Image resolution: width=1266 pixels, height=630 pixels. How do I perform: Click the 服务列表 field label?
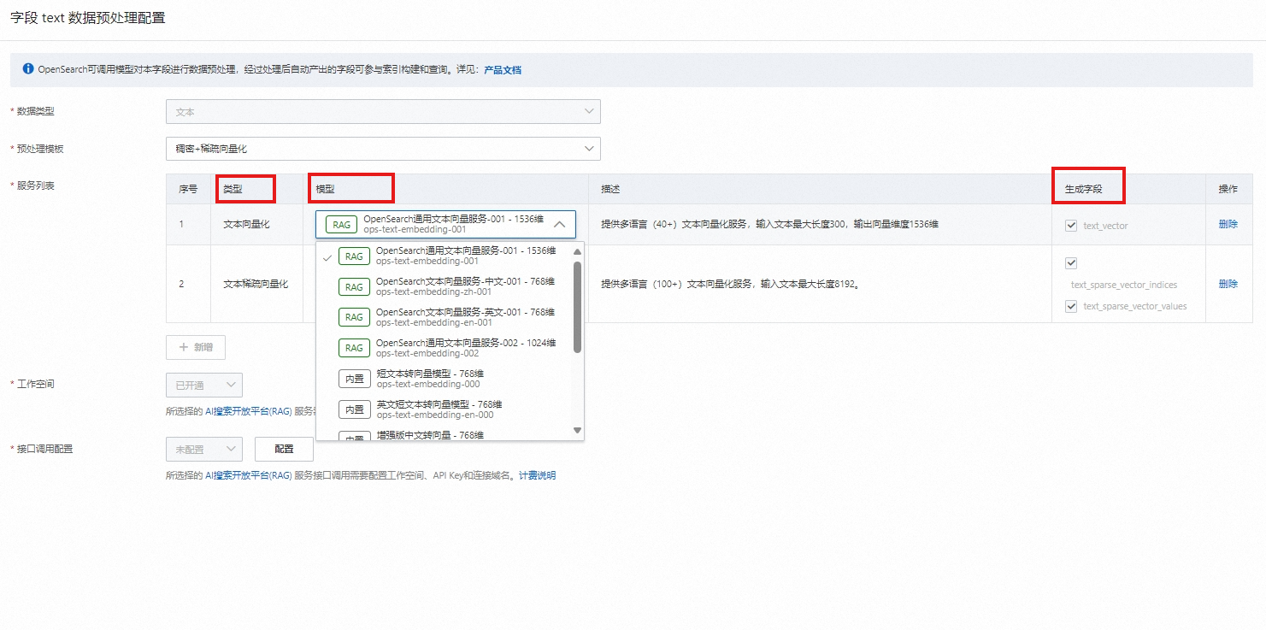[36, 185]
